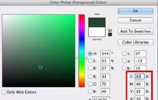Confirm color with the OK button
Viewport: 158px width, 100px height.
[x=136, y=11]
